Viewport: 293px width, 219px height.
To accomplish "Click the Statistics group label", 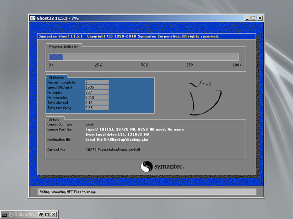I will point(56,78).
